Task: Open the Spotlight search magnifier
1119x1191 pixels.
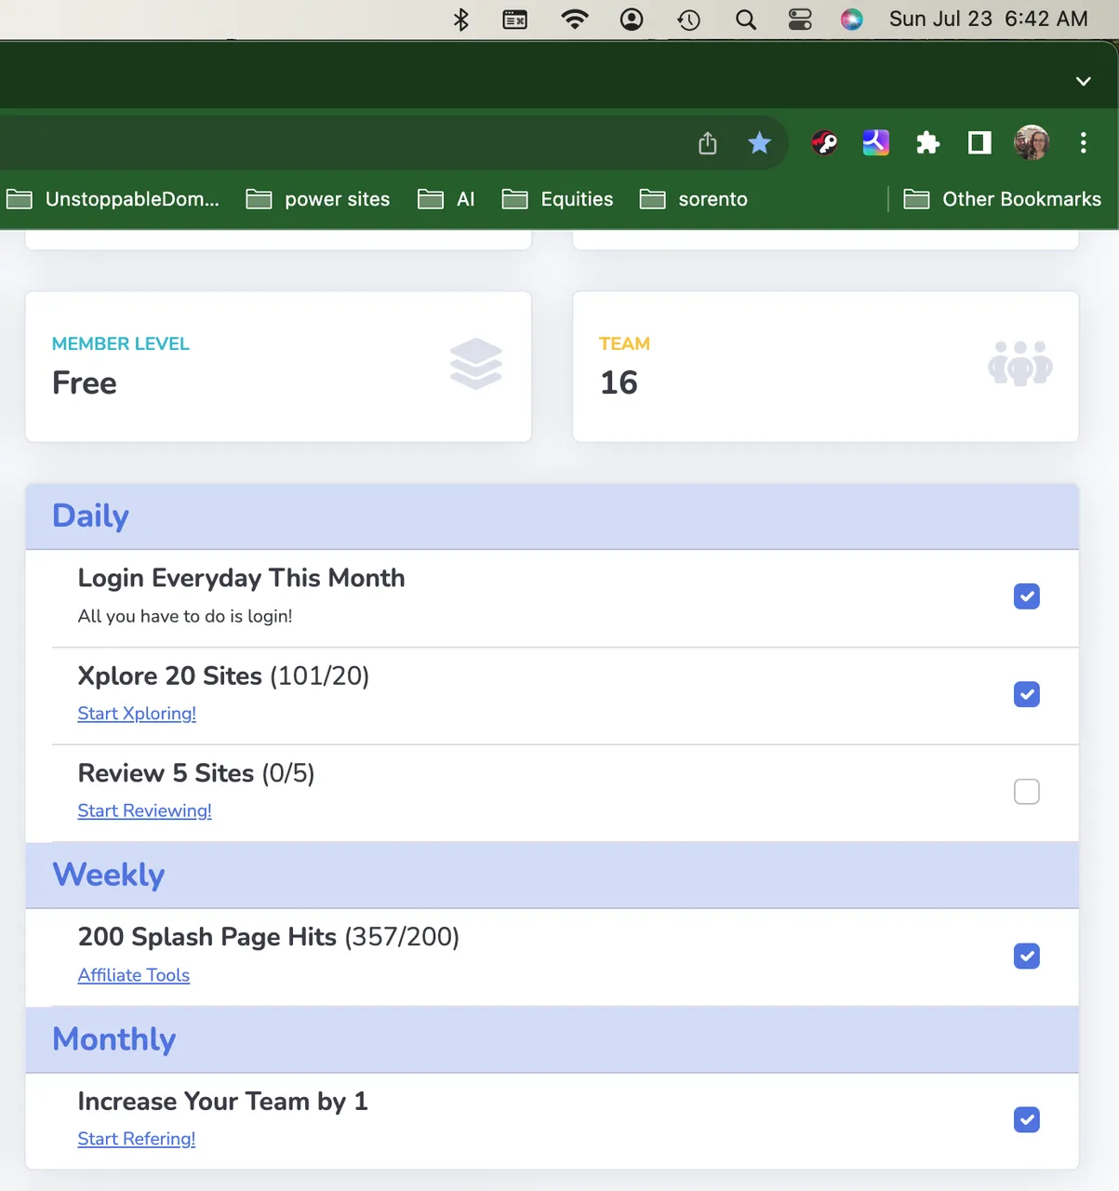Action: 745,20
